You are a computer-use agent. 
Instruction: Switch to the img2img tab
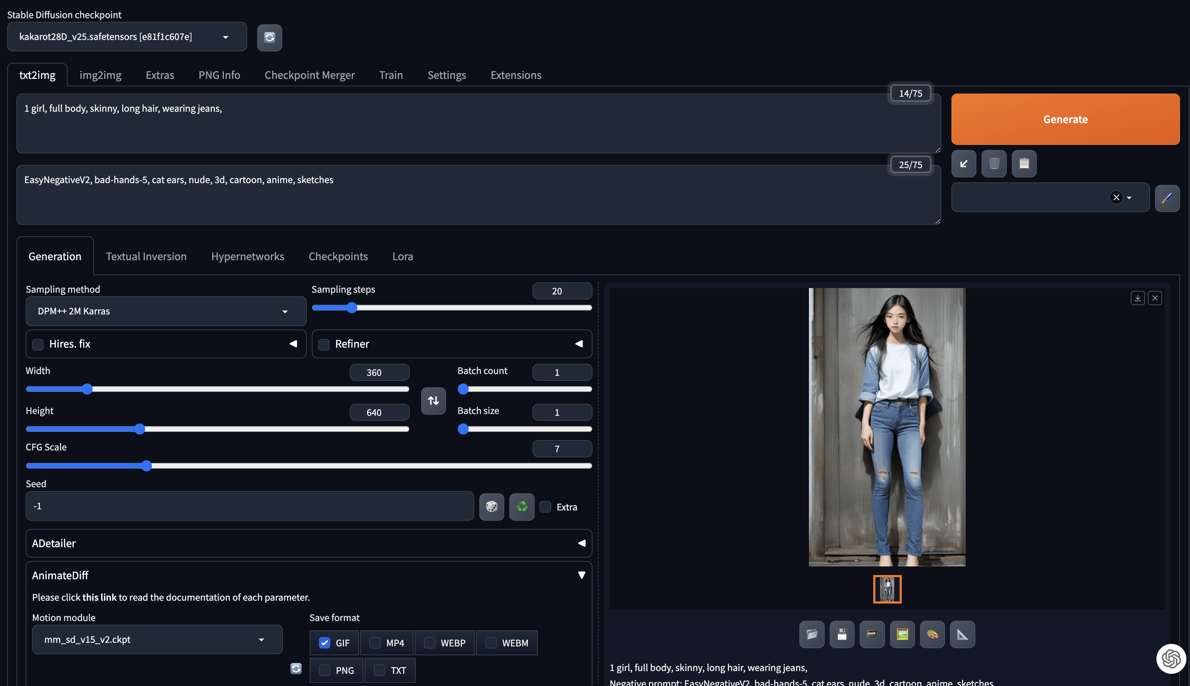pyautogui.click(x=100, y=75)
